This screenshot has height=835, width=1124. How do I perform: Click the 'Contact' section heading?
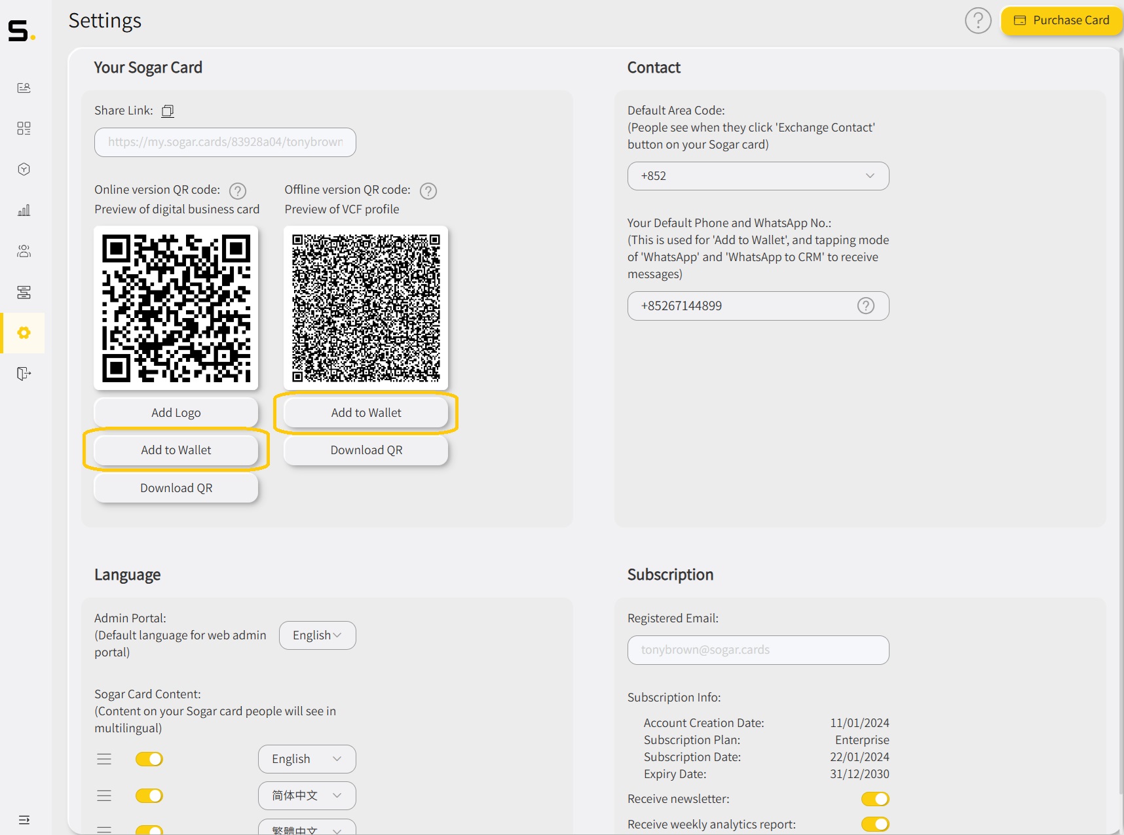point(654,67)
